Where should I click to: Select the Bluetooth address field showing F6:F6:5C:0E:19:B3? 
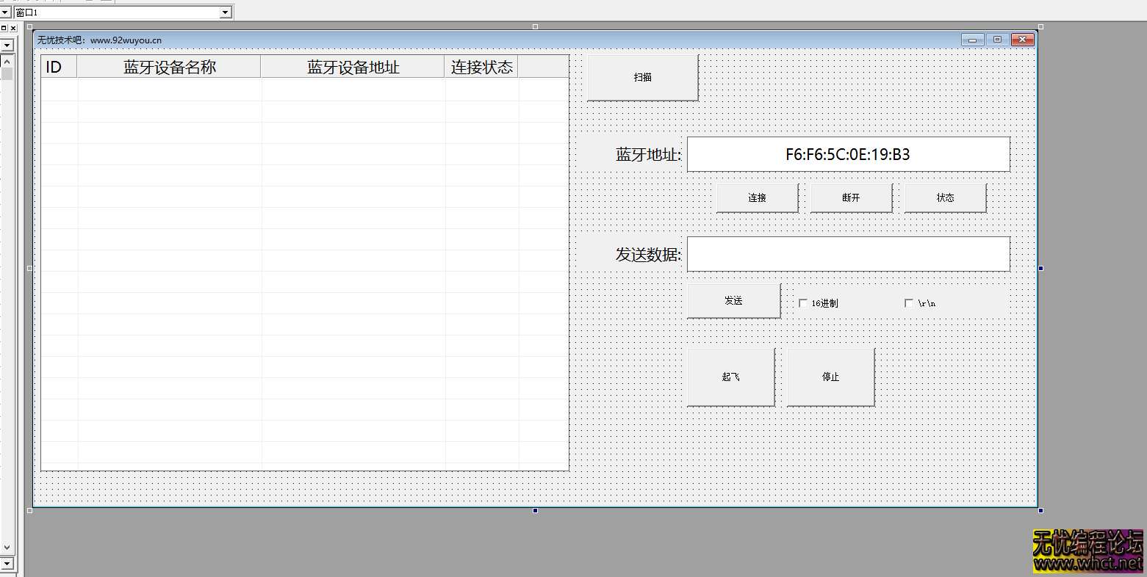click(x=847, y=154)
